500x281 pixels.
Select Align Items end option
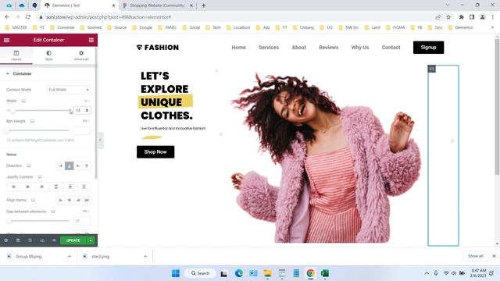pos(78,201)
